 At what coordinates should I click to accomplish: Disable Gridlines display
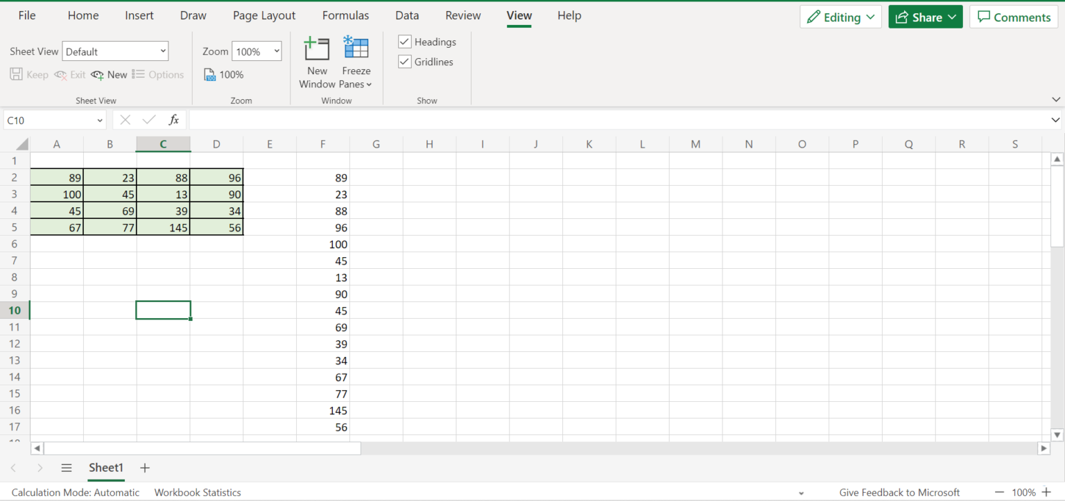point(404,62)
